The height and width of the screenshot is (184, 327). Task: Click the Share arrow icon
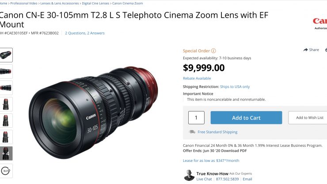[305, 50]
